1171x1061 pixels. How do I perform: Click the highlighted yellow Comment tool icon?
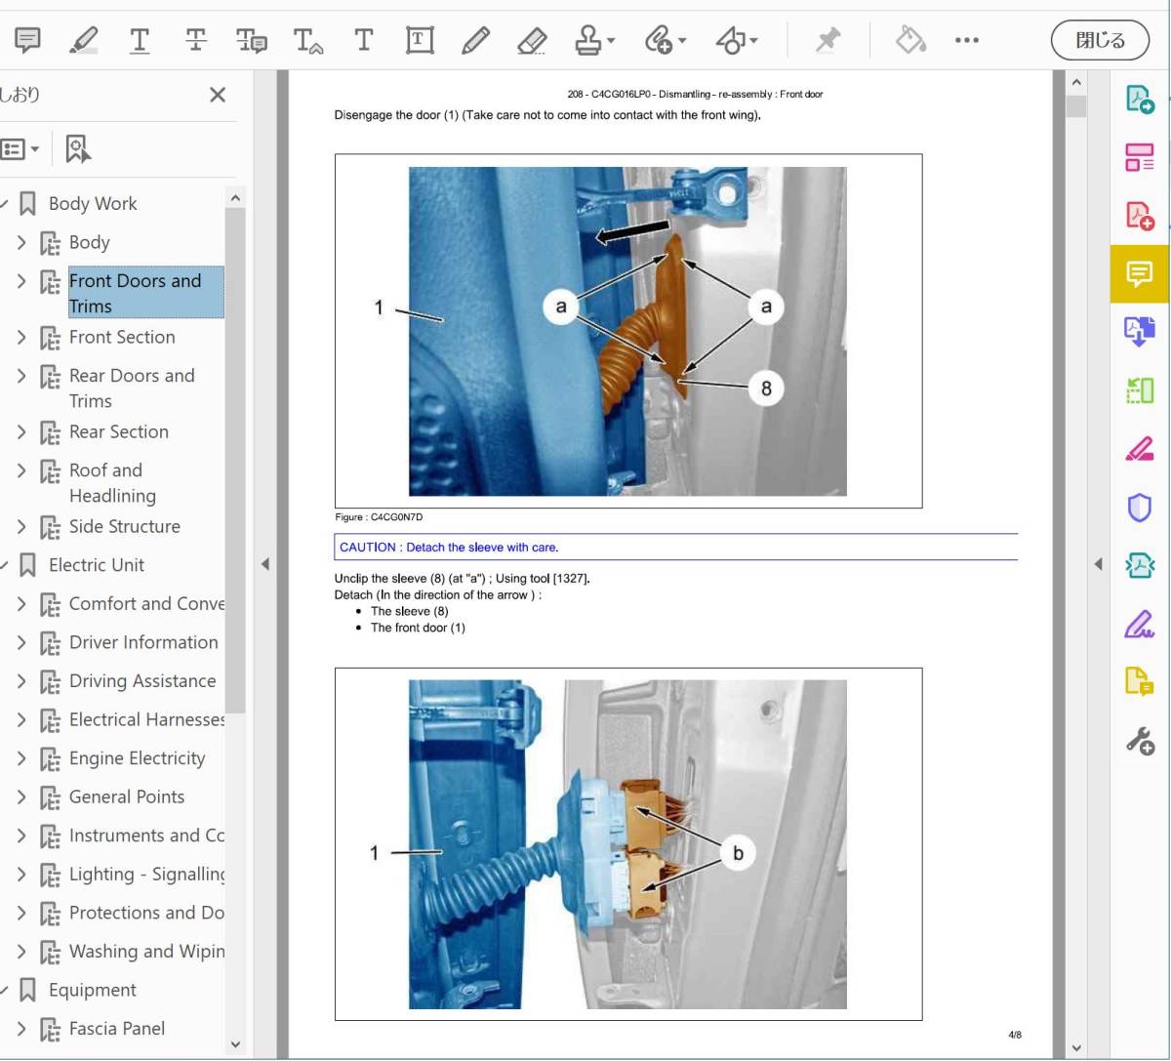pos(1140,274)
